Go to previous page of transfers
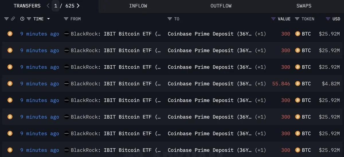Screen dimensions: 344x157 pos(48,6)
